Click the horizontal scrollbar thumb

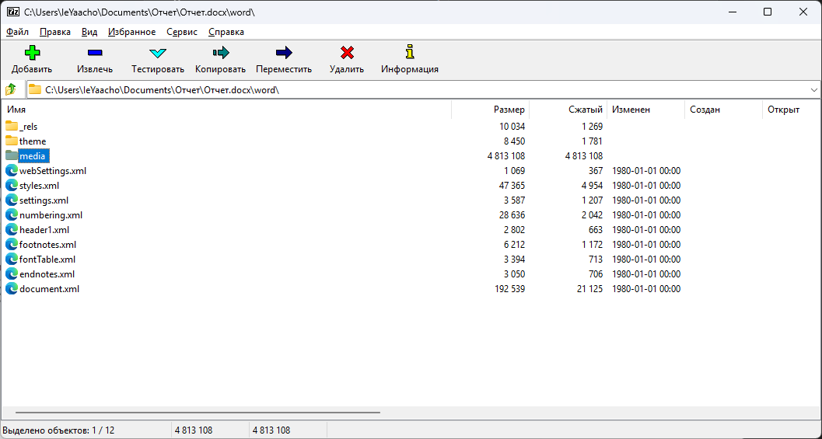(198, 413)
